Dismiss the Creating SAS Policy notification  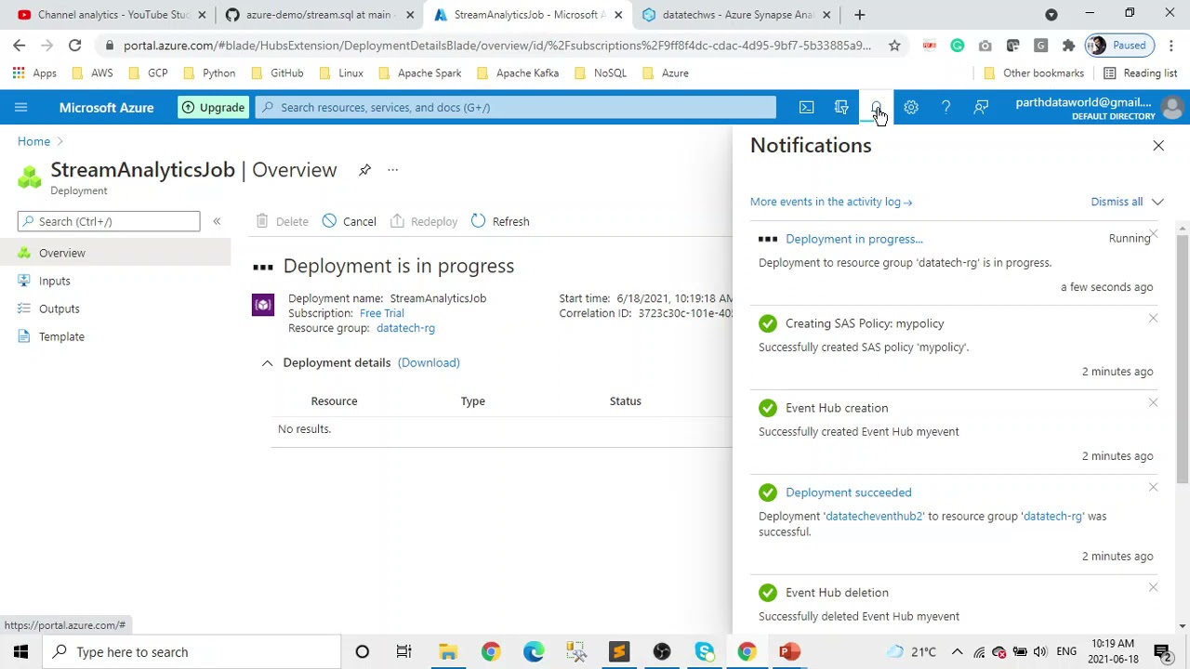coord(1153,319)
